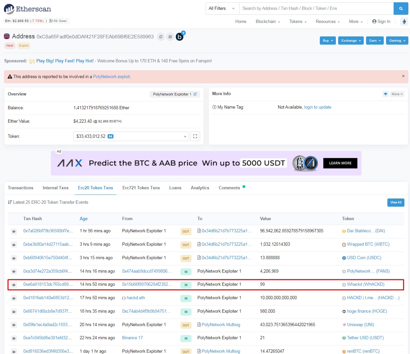
Task: Open the Gaming dropdown button
Action: pos(397,40)
